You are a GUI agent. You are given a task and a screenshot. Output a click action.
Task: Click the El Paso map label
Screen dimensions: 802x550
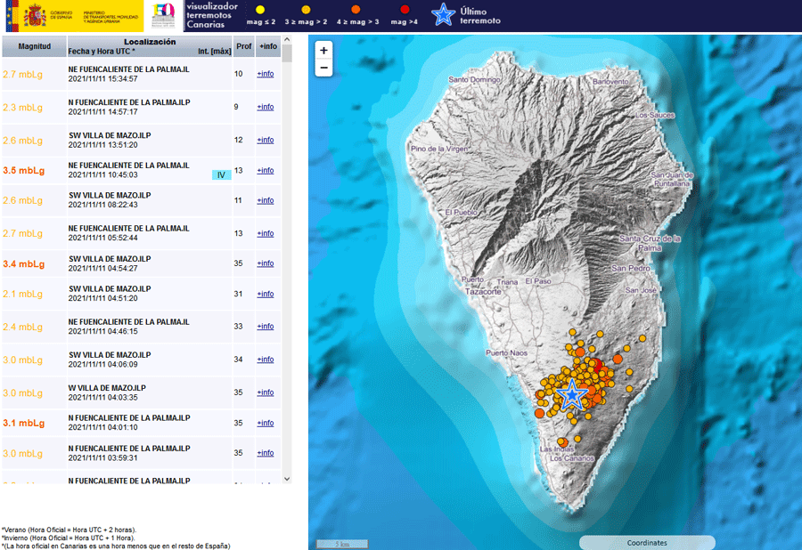pyautogui.click(x=538, y=281)
